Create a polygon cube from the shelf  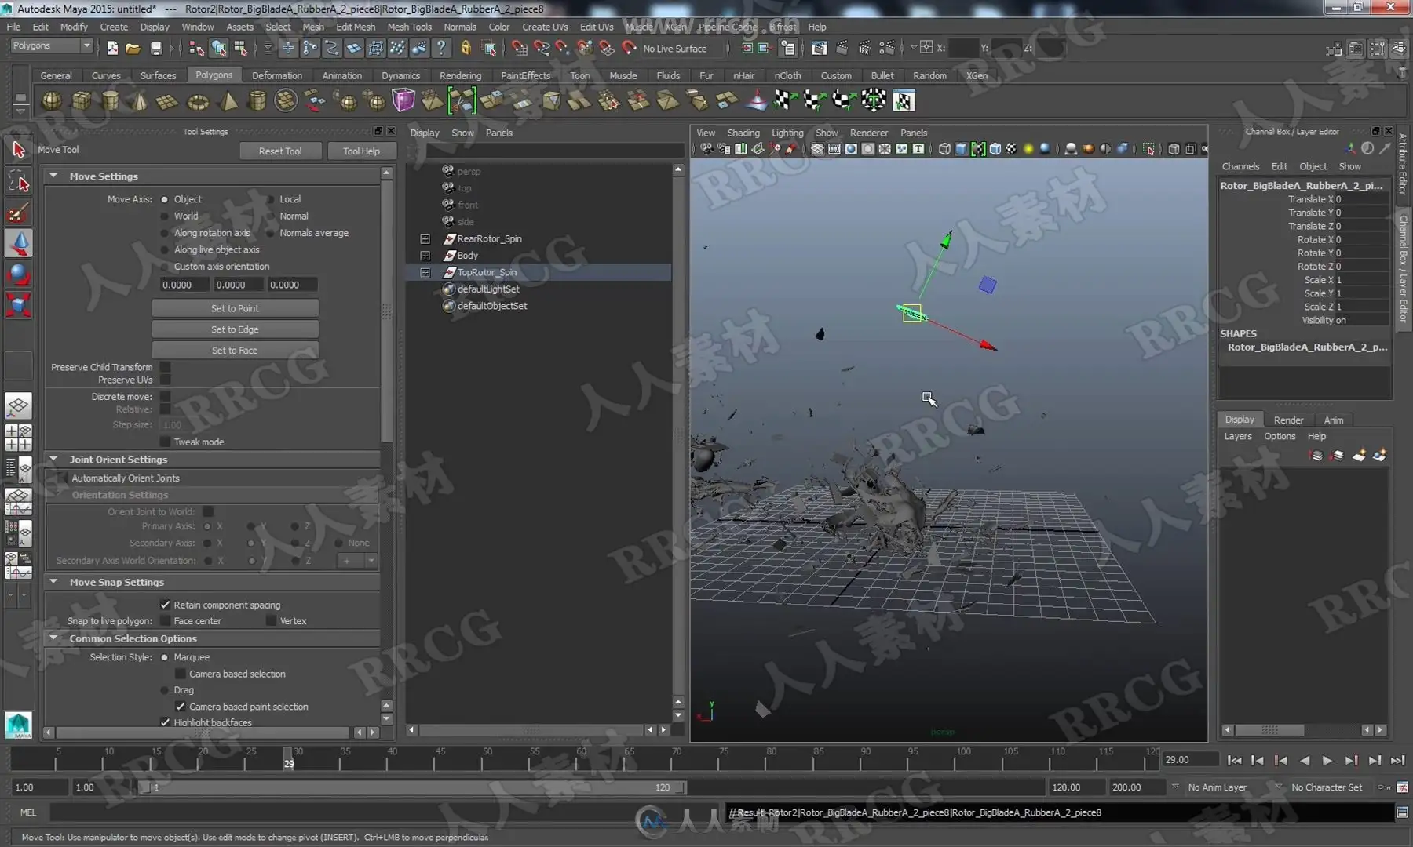pos(81,101)
